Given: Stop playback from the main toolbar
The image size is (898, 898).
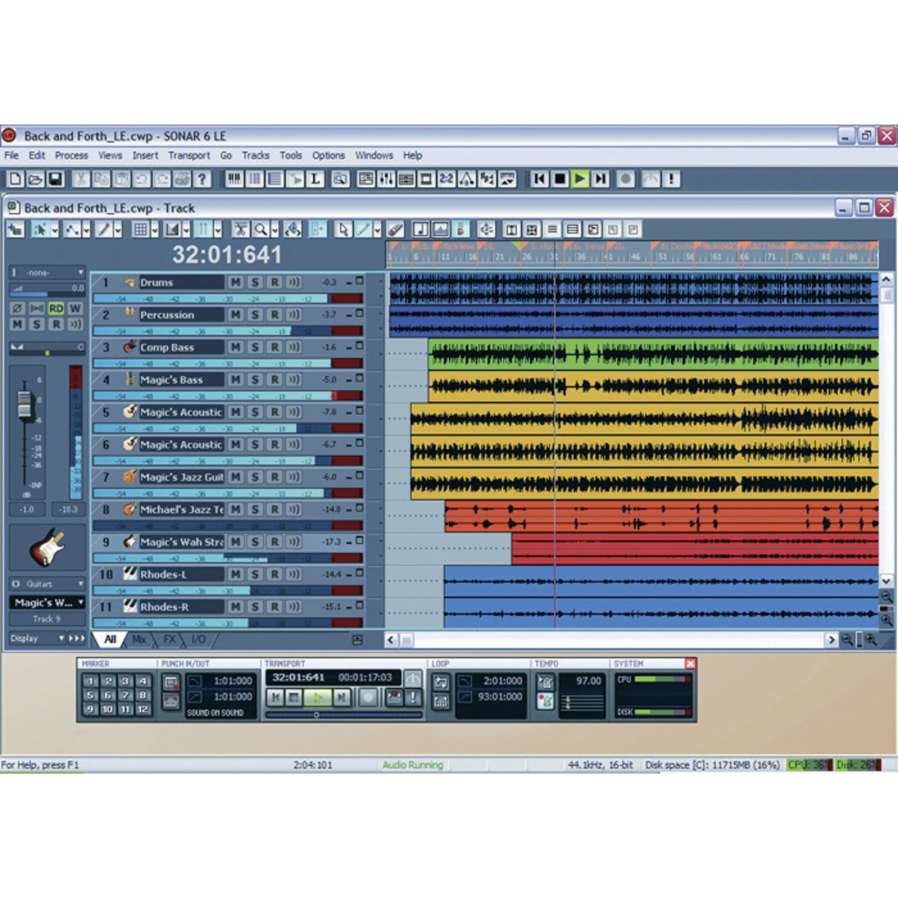Looking at the screenshot, I should pos(559,179).
